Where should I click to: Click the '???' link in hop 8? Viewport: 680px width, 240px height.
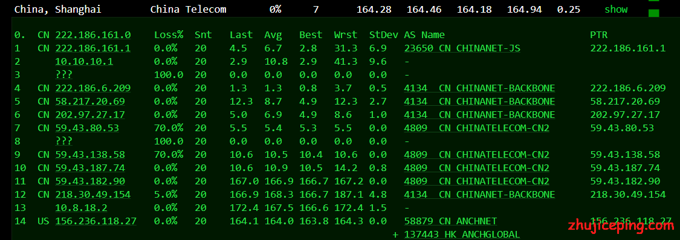coord(63,141)
